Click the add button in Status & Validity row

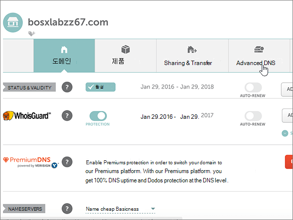tap(287, 89)
